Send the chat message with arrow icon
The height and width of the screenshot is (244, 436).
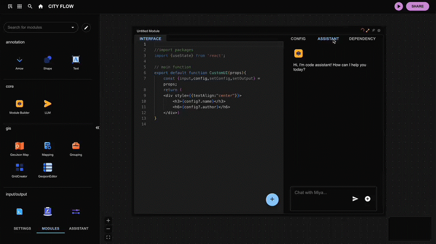coord(355,199)
